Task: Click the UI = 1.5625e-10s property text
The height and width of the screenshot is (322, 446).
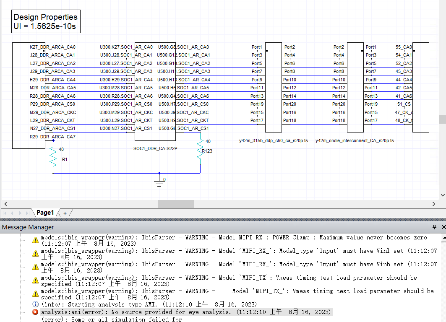Action: click(44, 26)
